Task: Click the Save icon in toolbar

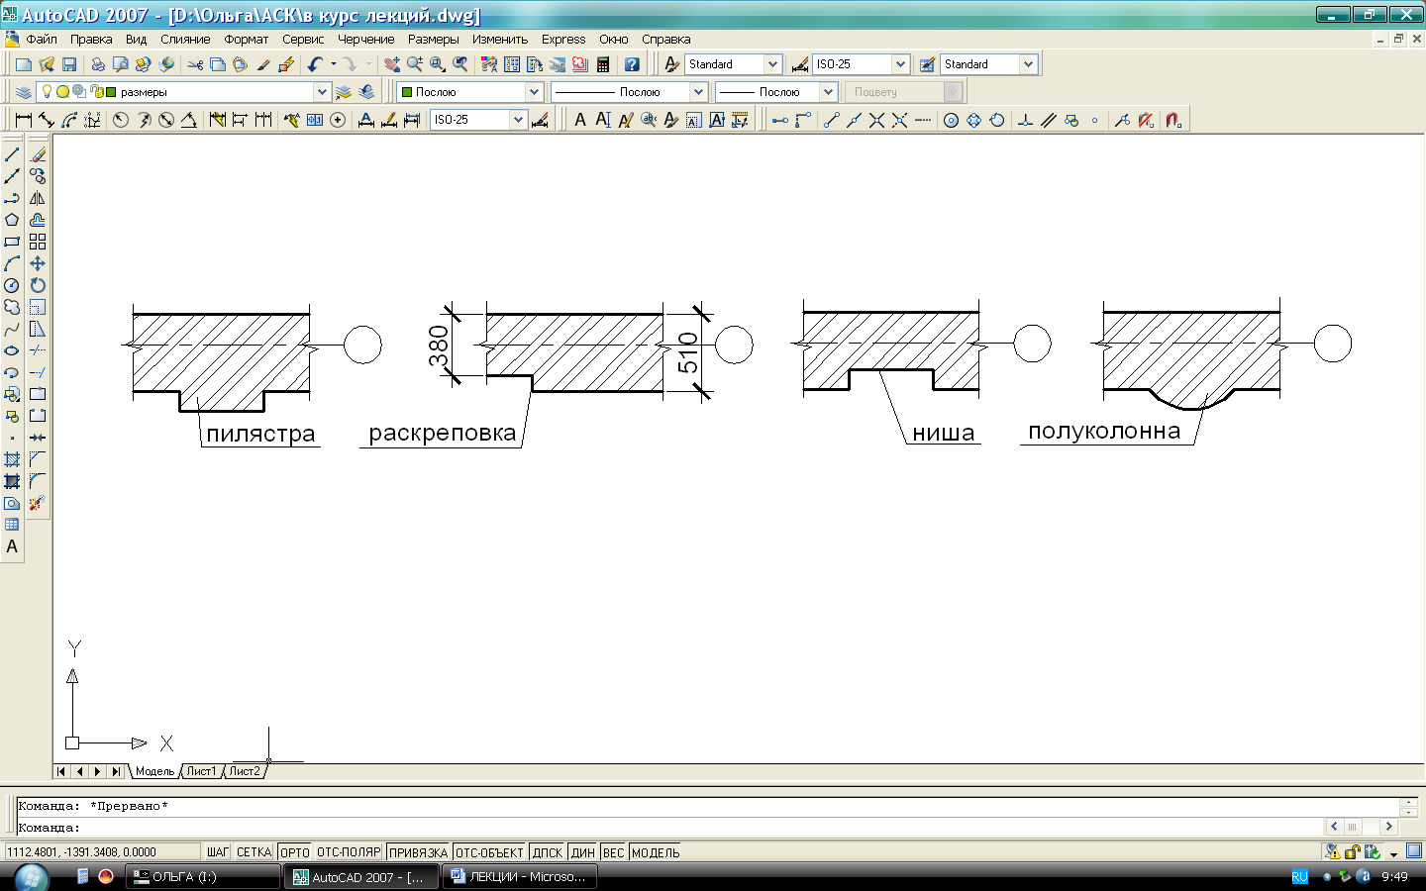Action: (69, 64)
